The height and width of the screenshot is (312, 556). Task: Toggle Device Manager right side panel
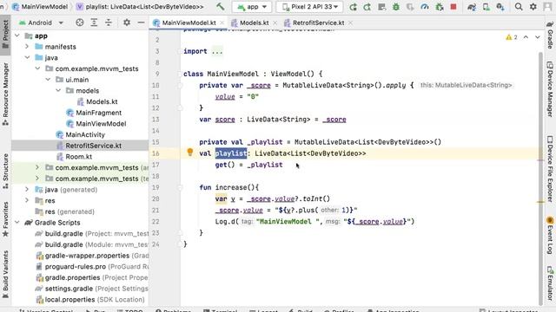[550, 89]
